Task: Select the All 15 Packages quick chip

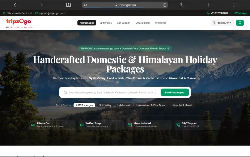Action: [84, 105]
